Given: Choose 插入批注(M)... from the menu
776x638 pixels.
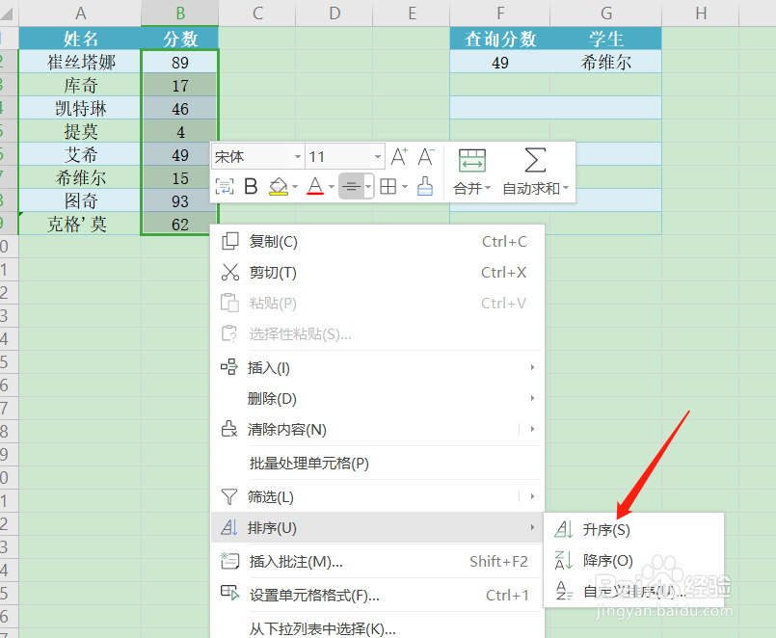Looking at the screenshot, I should click(x=377, y=561).
